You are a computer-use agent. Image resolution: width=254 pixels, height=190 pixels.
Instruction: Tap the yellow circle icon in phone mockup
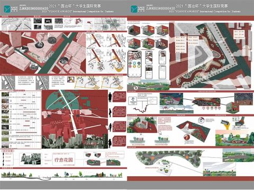tap(134, 66)
